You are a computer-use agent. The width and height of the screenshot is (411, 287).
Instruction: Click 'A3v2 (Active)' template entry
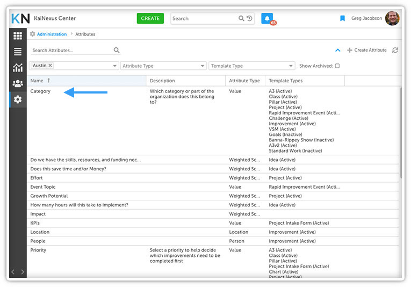(283, 146)
